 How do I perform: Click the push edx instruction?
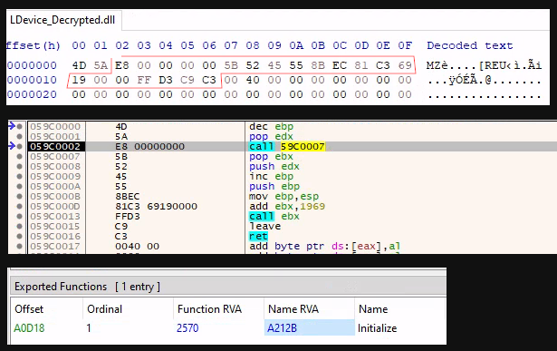click(x=274, y=166)
